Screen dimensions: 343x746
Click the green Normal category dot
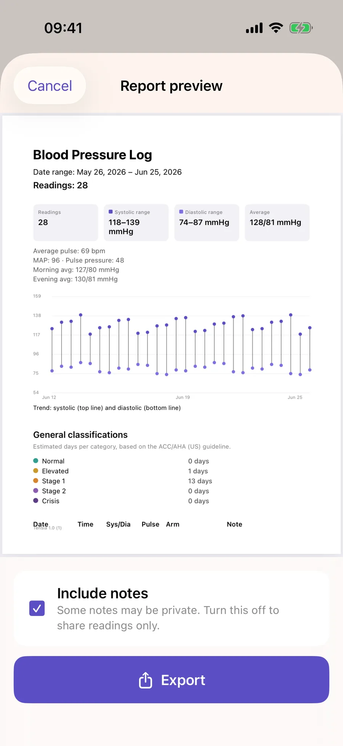(x=35, y=460)
